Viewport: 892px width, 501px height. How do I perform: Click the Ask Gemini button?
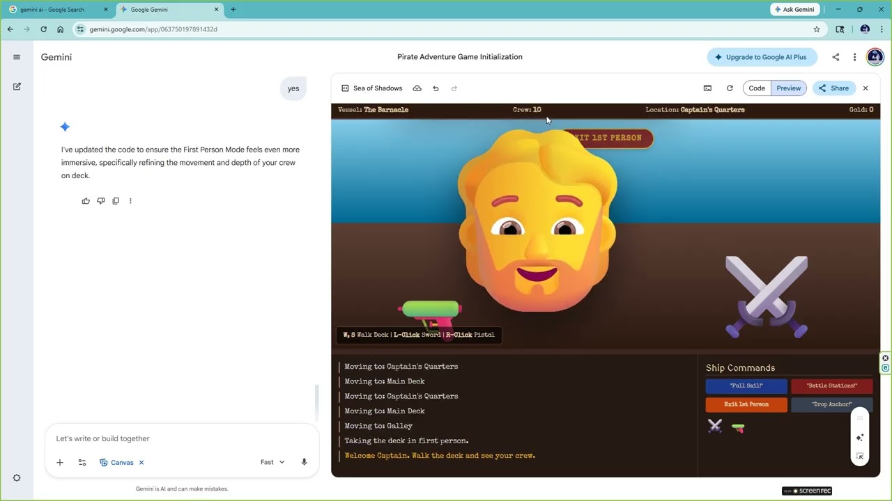click(x=794, y=10)
